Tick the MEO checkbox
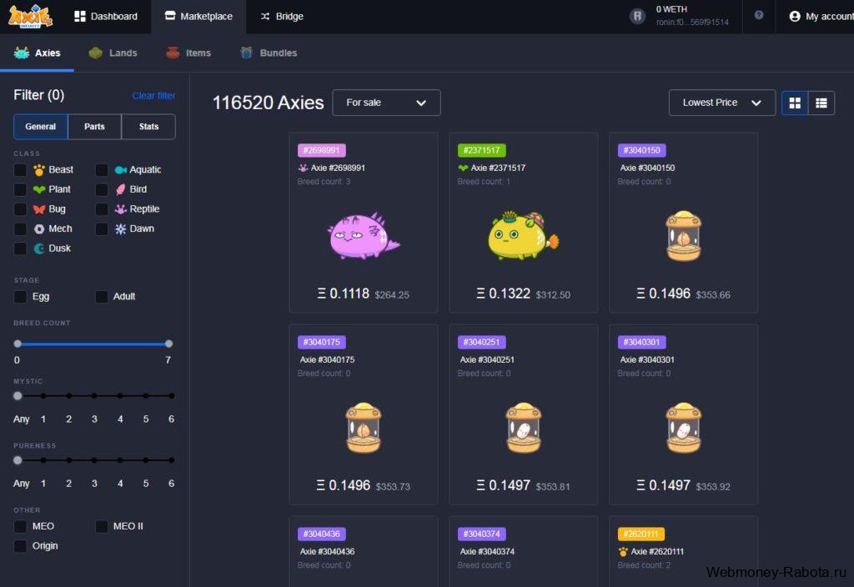The width and height of the screenshot is (854, 587). click(20, 527)
